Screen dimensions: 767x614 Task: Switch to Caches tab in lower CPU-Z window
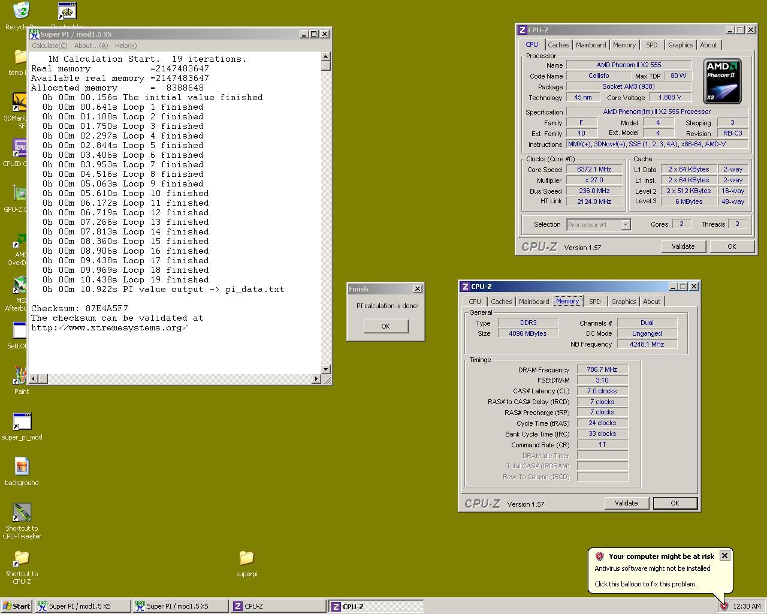coord(501,302)
